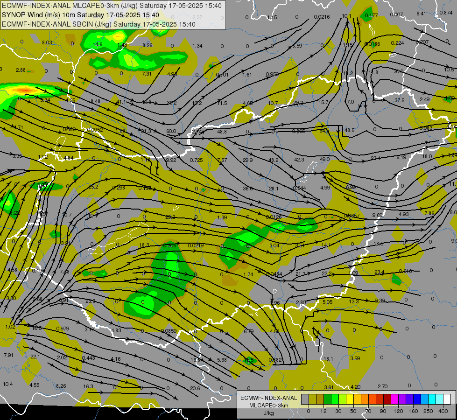Click the 'MLCAPE0-3km' legend title
This screenshot has width=457, height=420.
click(269, 406)
